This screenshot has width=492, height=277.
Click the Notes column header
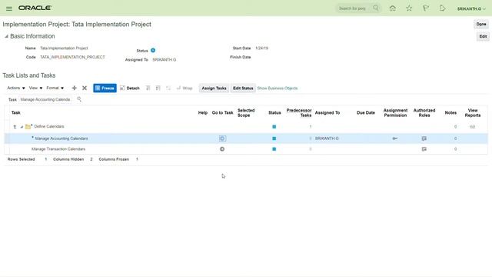point(450,113)
